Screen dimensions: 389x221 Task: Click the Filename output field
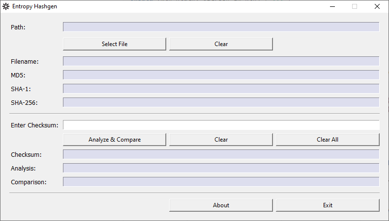tap(221, 61)
